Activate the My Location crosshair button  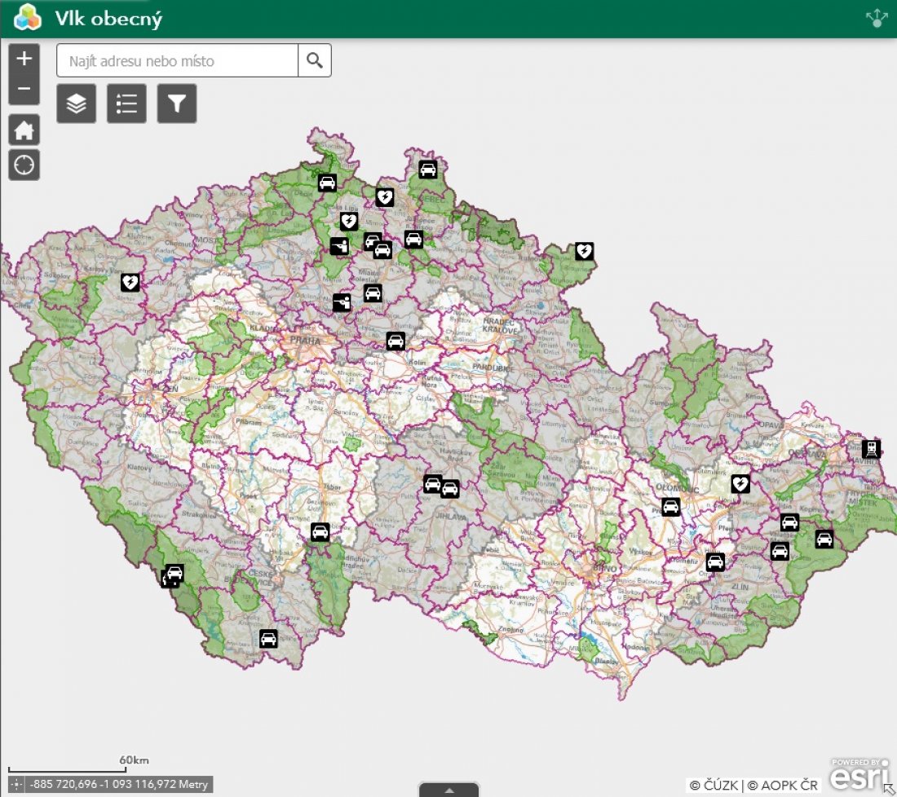24,165
